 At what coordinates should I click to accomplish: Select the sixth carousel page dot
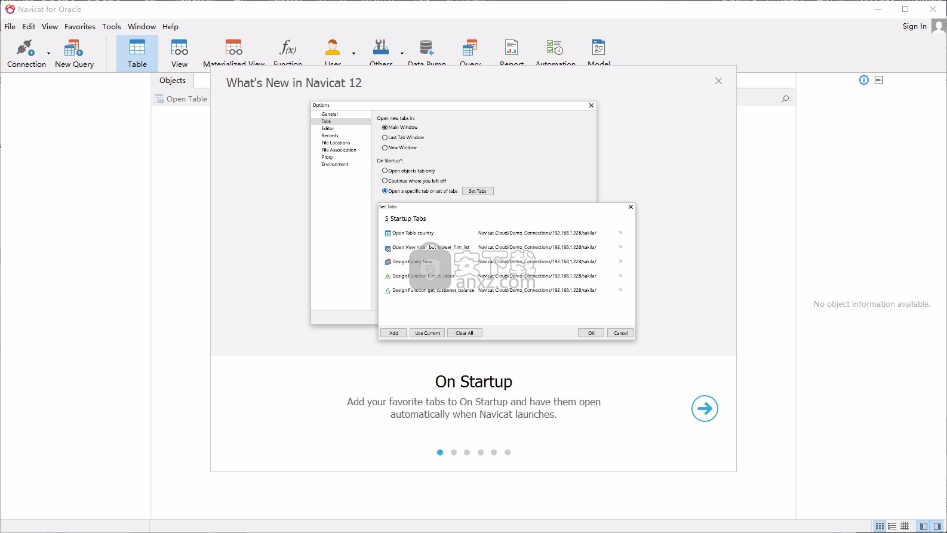[x=508, y=452]
